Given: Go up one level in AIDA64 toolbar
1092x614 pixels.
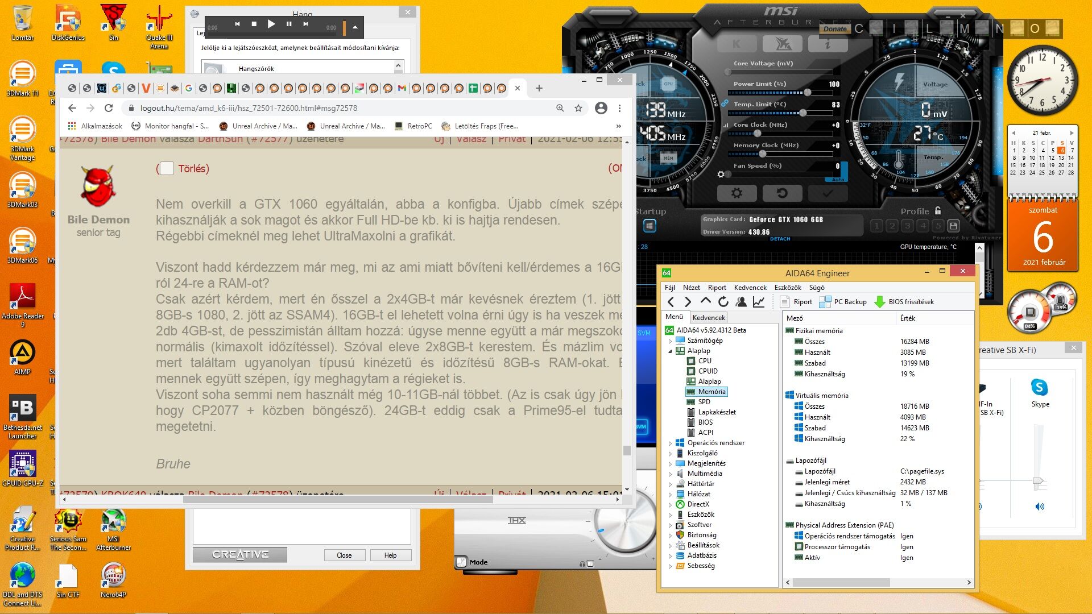Looking at the screenshot, I should (706, 302).
